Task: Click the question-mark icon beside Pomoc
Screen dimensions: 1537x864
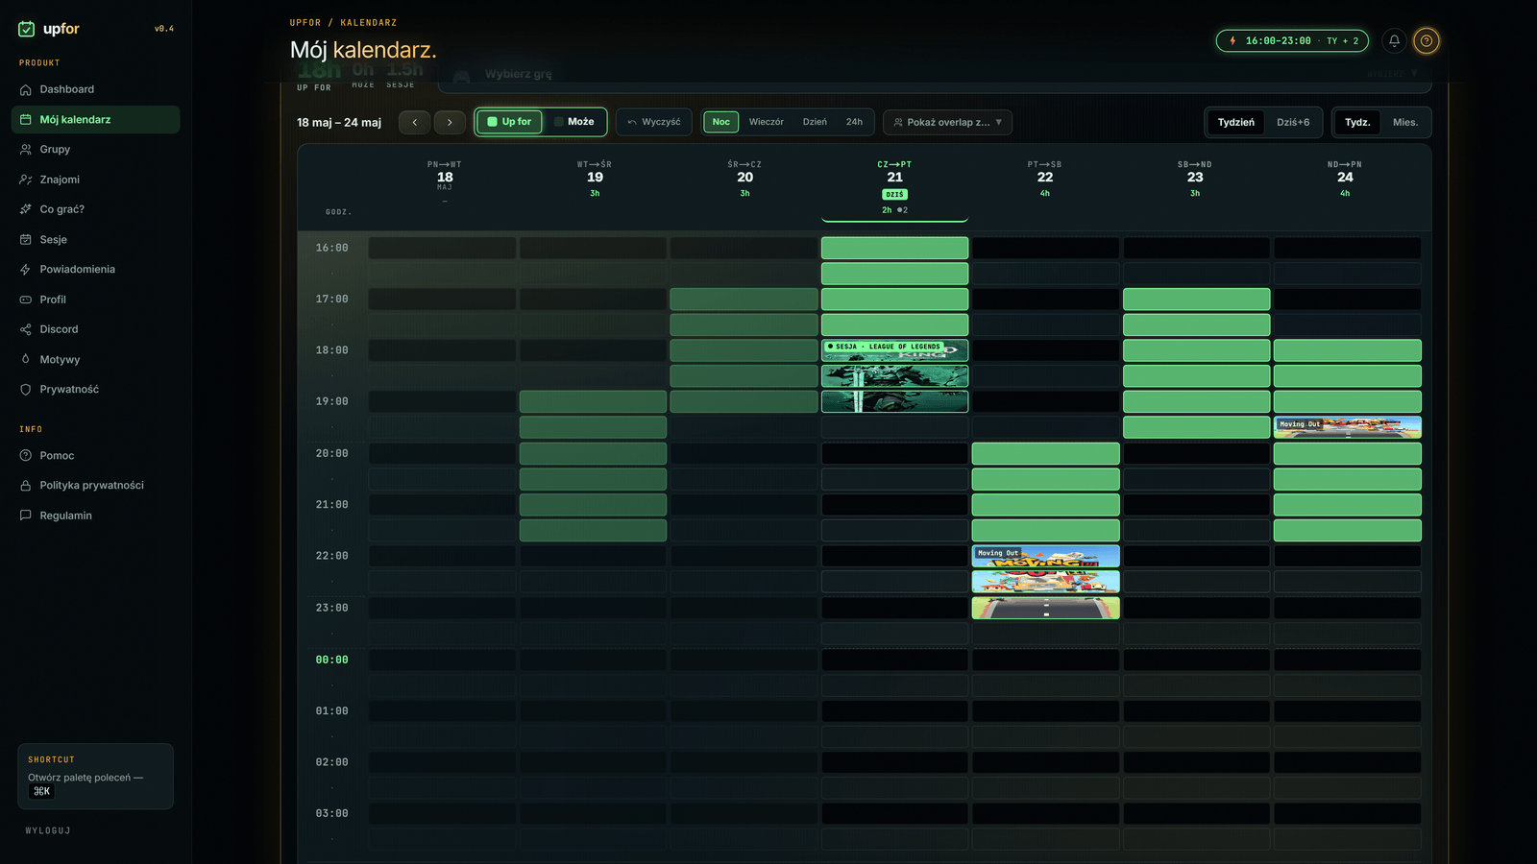Action: coord(26,456)
